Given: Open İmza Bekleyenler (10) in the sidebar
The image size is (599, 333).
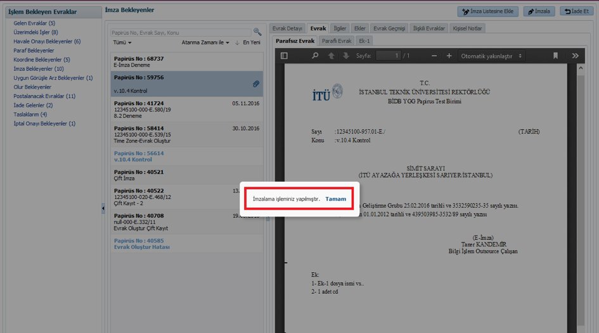Looking at the screenshot, I should (x=39, y=69).
